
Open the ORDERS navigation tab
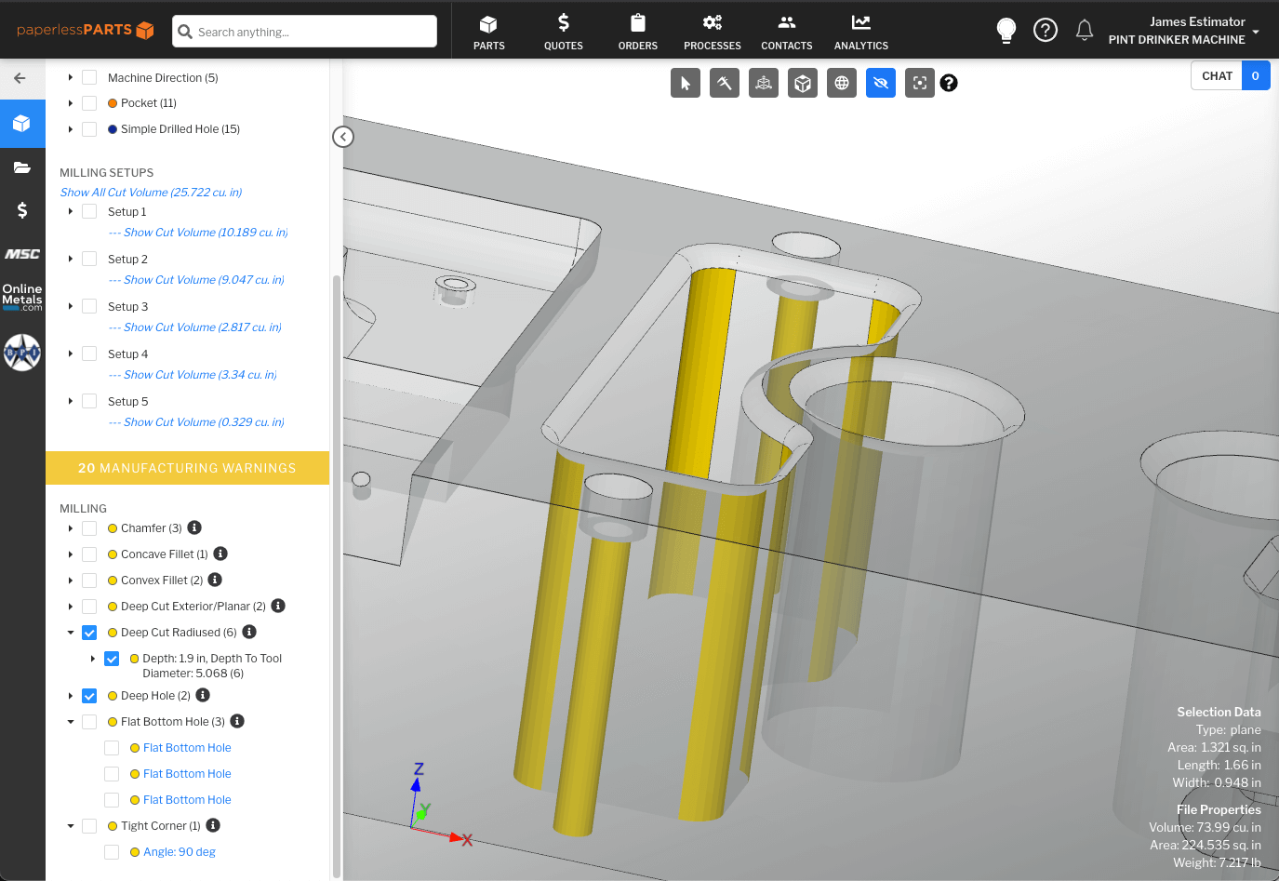coord(638,32)
